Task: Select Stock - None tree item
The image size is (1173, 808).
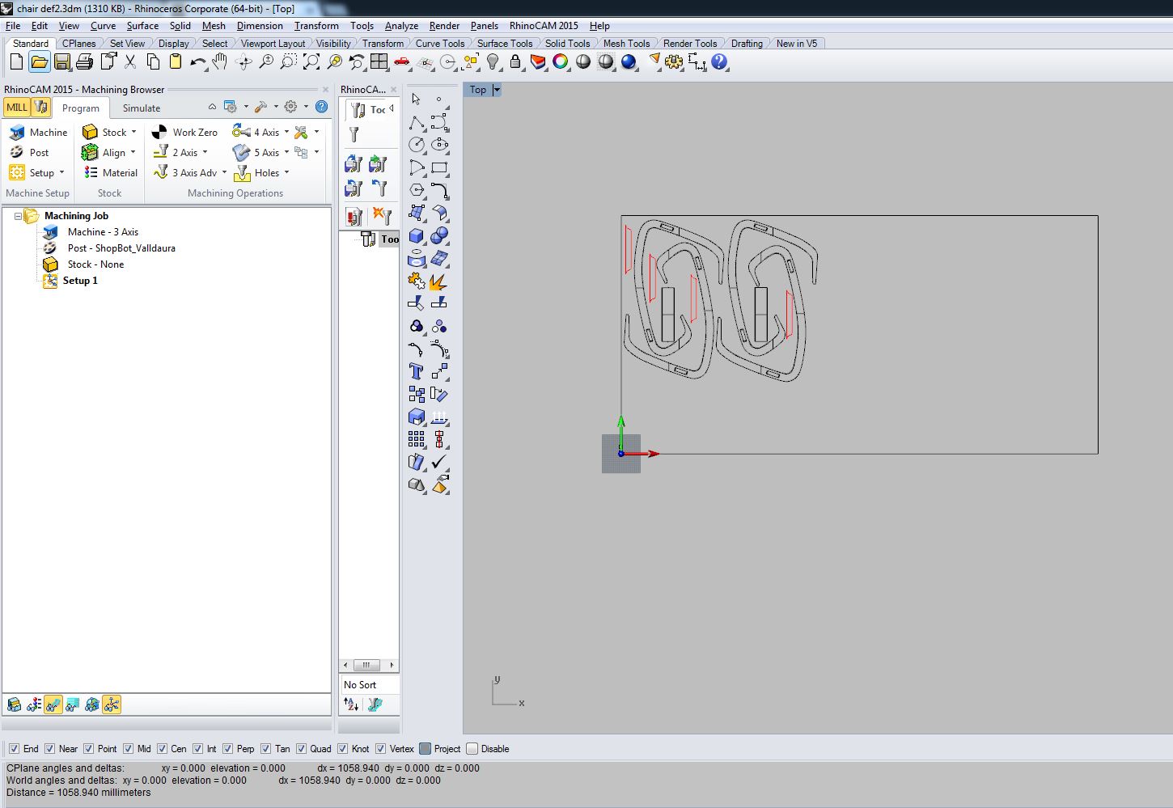Action: 95,264
